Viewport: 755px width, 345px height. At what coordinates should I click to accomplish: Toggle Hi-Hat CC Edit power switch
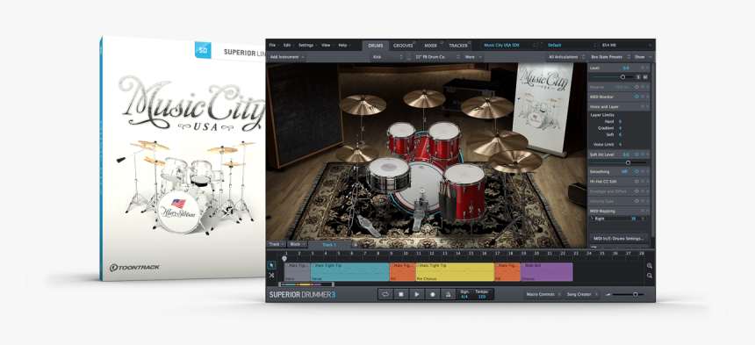[636, 182]
